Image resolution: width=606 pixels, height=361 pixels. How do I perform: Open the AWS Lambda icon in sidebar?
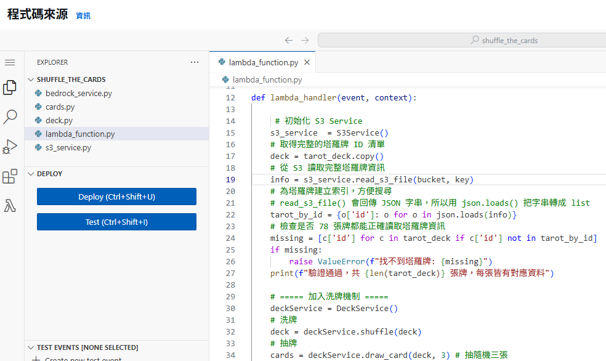coord(10,206)
